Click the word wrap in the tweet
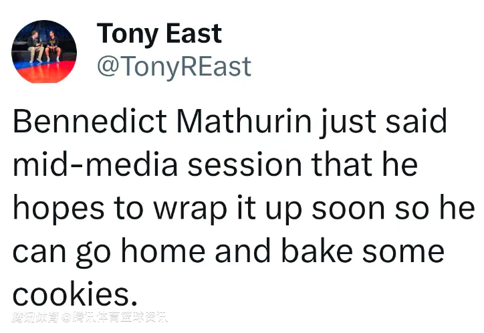This screenshot has height=333, width=484. pos(191,209)
